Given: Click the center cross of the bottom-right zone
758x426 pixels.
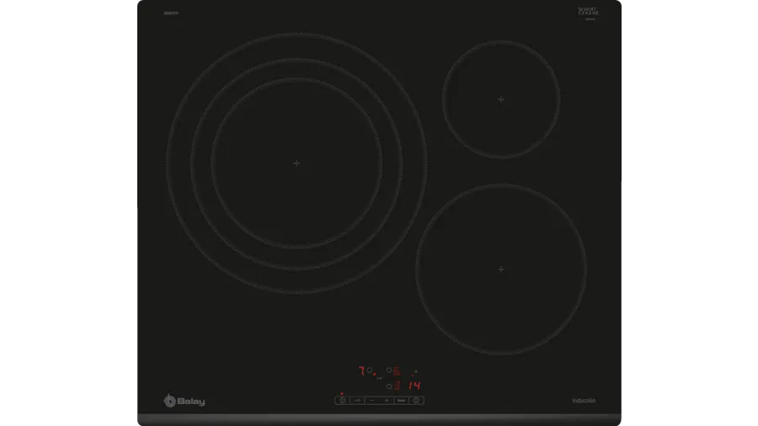Looking at the screenshot, I should 501,269.
